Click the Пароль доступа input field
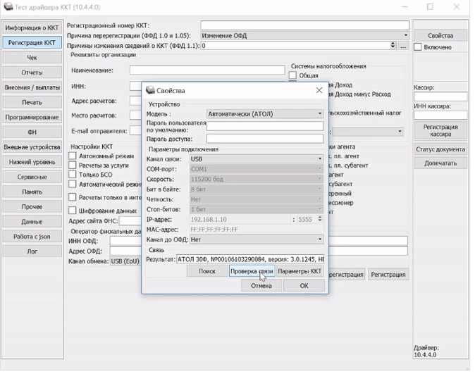The height and width of the screenshot is (381, 475). point(265,139)
